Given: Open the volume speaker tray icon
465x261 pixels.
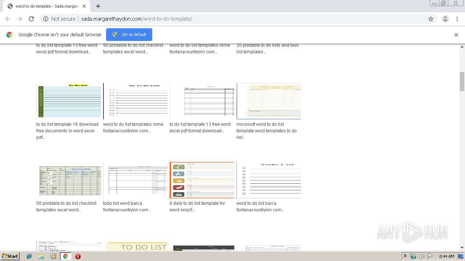Looking at the screenshot, I should pos(421,256).
